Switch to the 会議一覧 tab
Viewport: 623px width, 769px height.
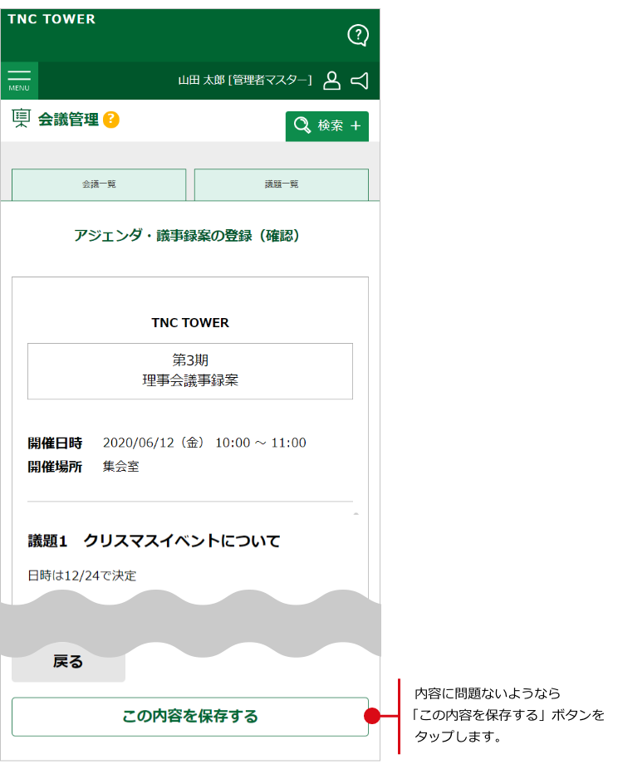(99, 184)
